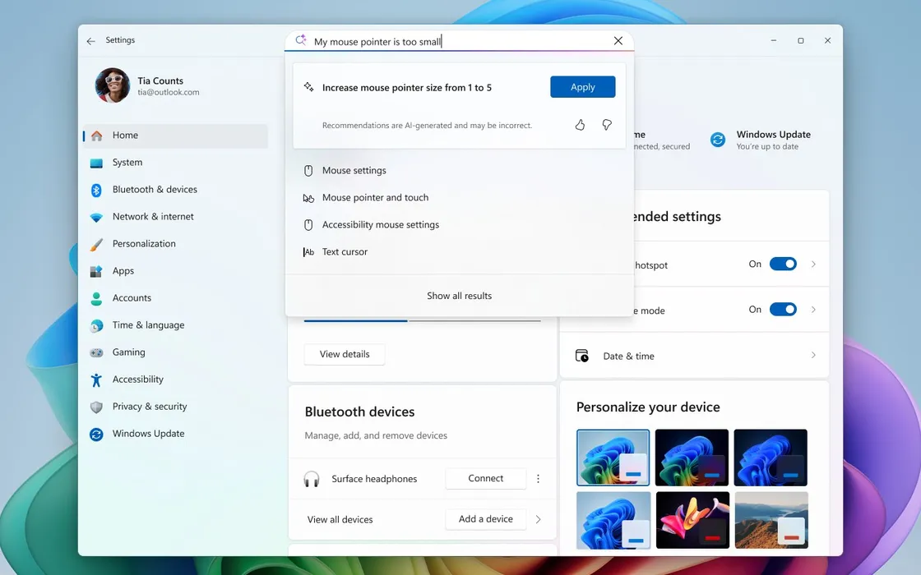This screenshot has width=921, height=575.
Task: Click the storage progress bar above View details
Action: click(x=423, y=321)
